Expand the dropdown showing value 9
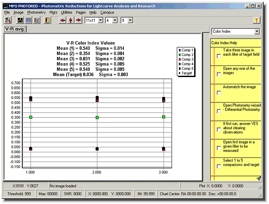This screenshot has height=204, width=269. click(x=130, y=21)
